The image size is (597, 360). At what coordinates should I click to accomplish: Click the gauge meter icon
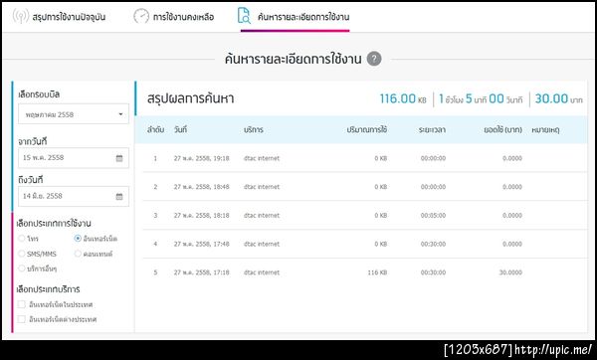pyautogui.click(x=141, y=16)
